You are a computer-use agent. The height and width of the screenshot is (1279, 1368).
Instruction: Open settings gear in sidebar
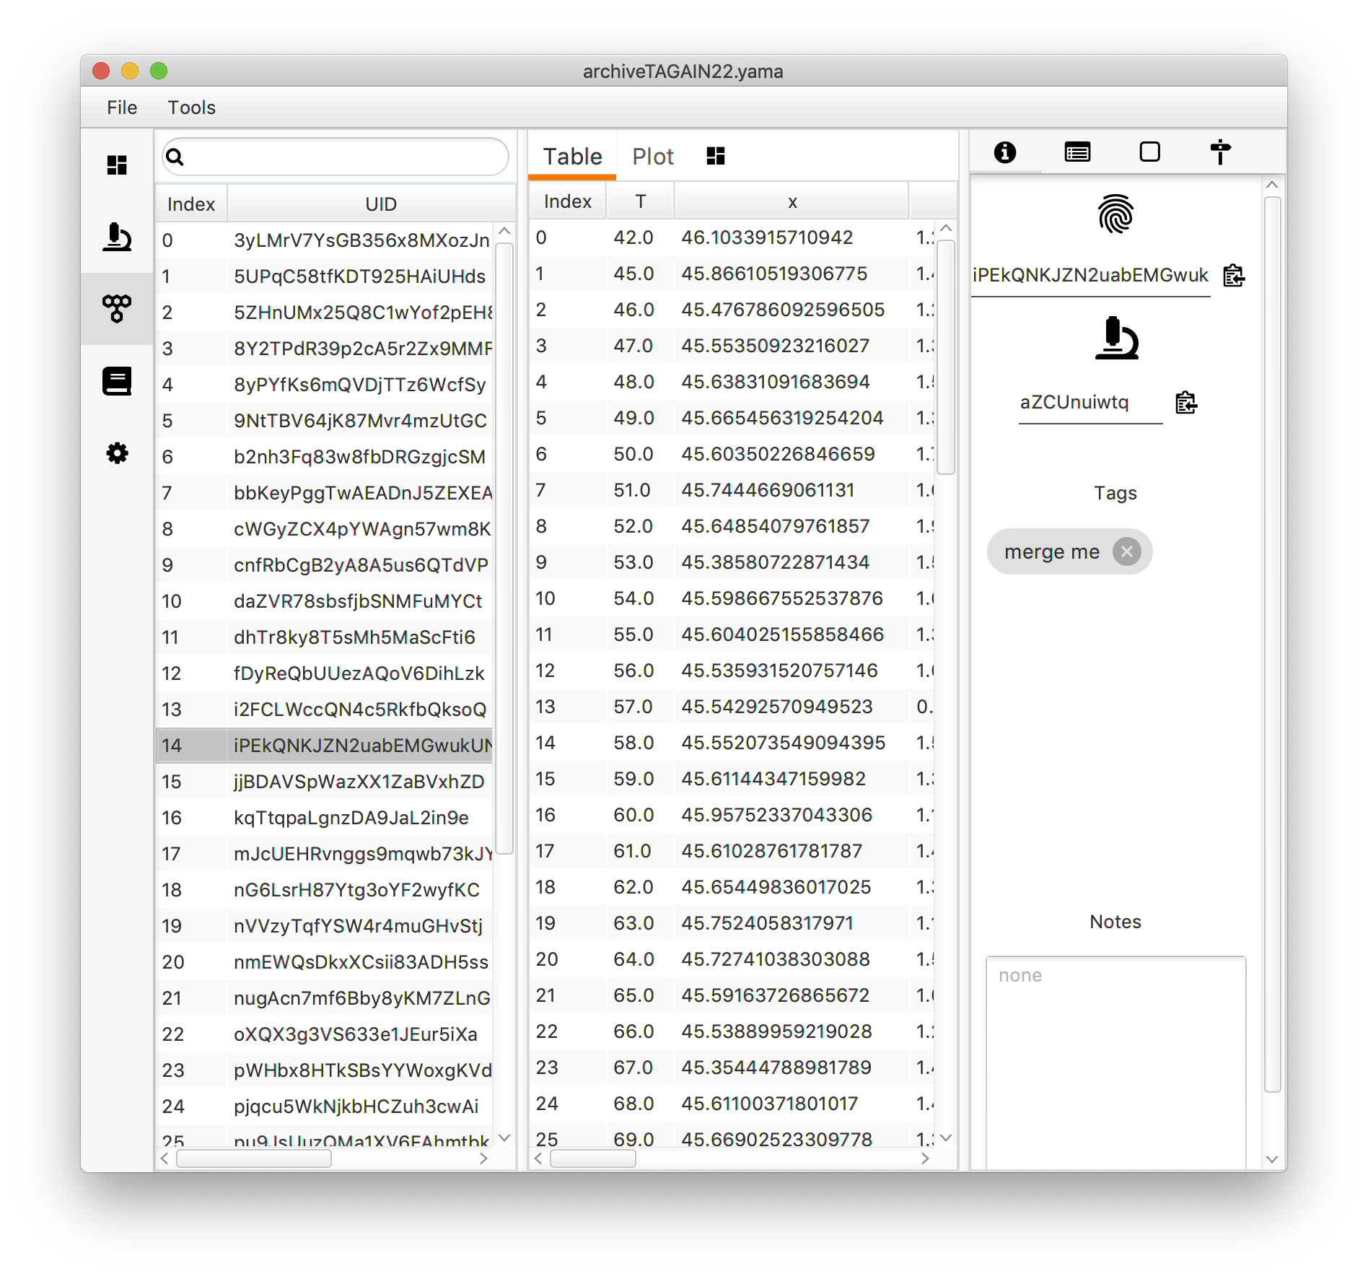click(117, 453)
